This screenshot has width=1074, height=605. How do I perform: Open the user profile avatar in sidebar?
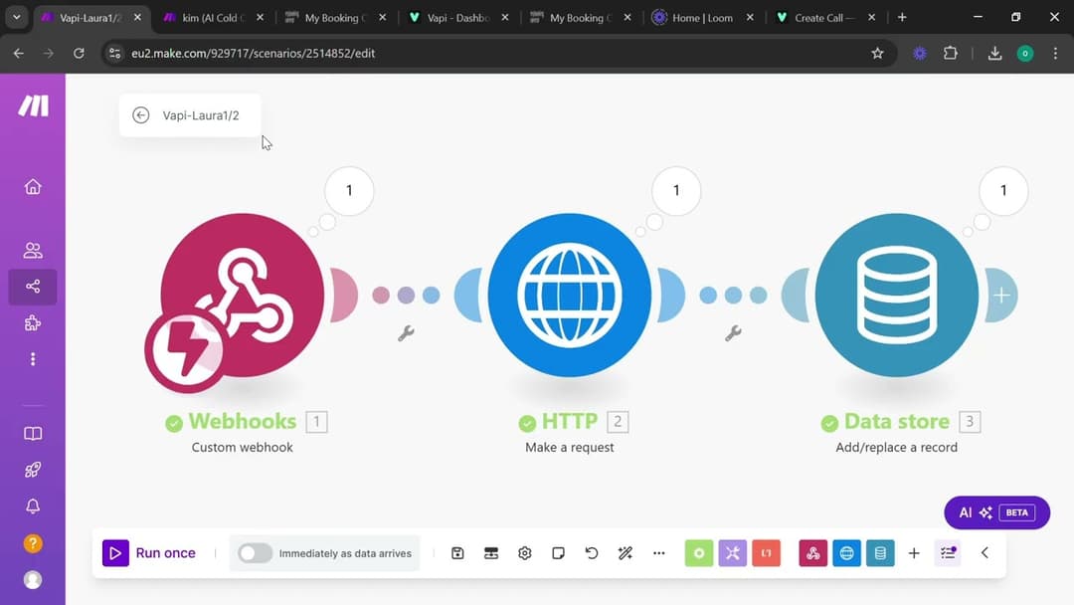[33, 580]
